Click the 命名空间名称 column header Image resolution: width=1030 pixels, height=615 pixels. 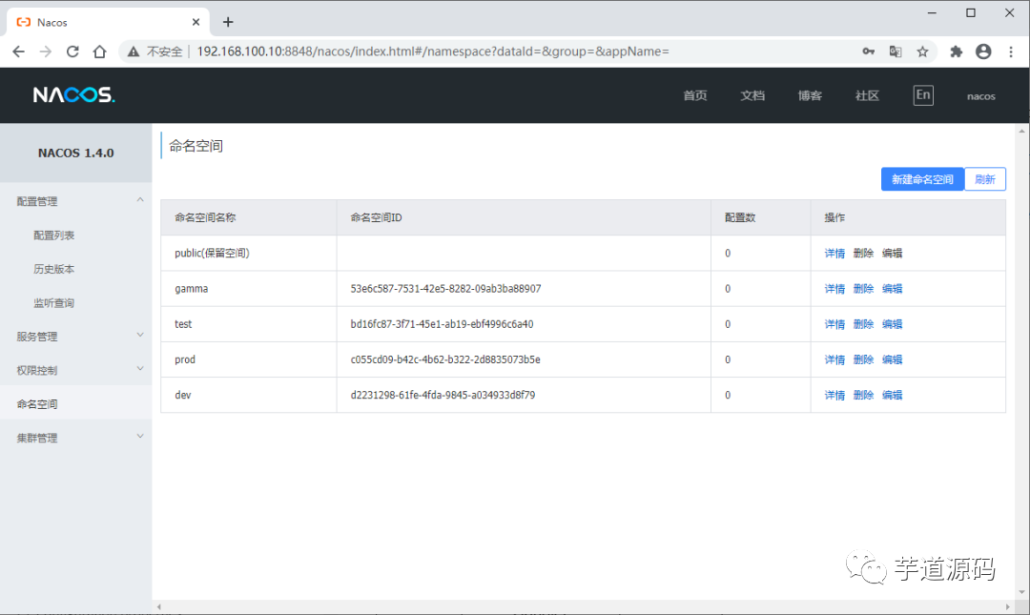249,217
